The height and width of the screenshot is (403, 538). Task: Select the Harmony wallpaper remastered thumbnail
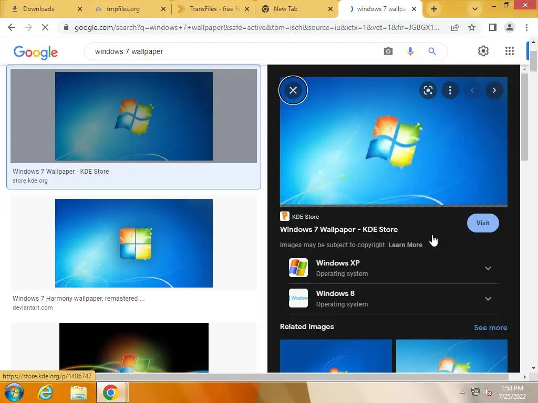134,243
